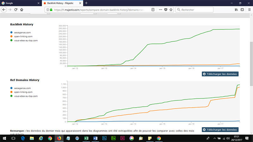
Task: Click vous-etes-au-top.com green dot in Backlink History
Action: point(11,40)
